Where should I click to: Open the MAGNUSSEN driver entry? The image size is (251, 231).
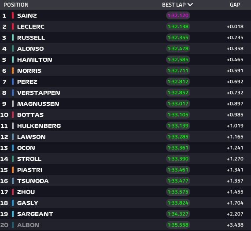point(125,104)
